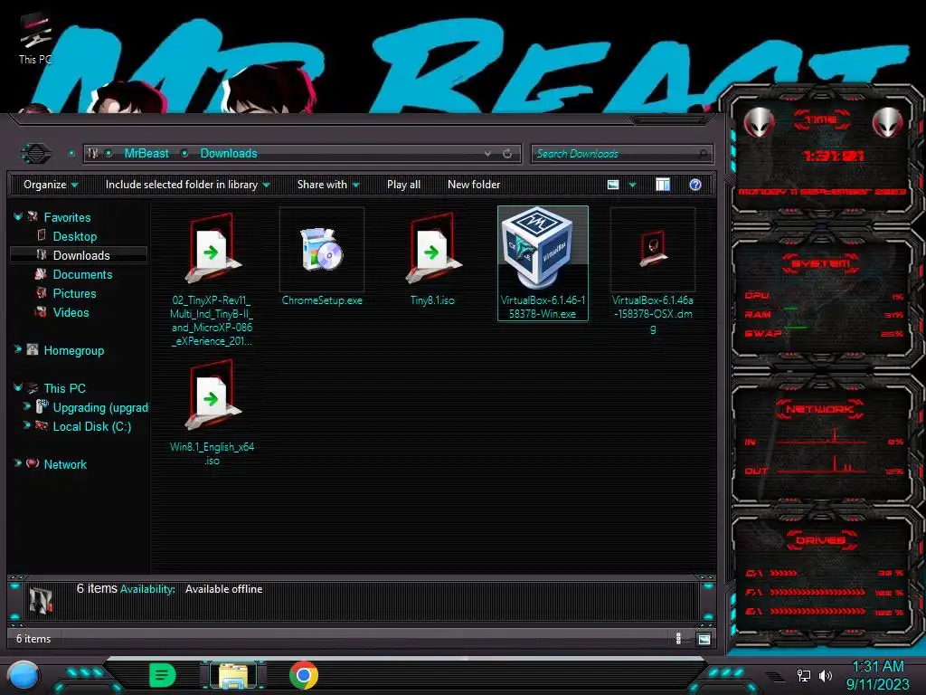The width and height of the screenshot is (926, 695).
Task: Click Play all
Action: tap(403, 185)
